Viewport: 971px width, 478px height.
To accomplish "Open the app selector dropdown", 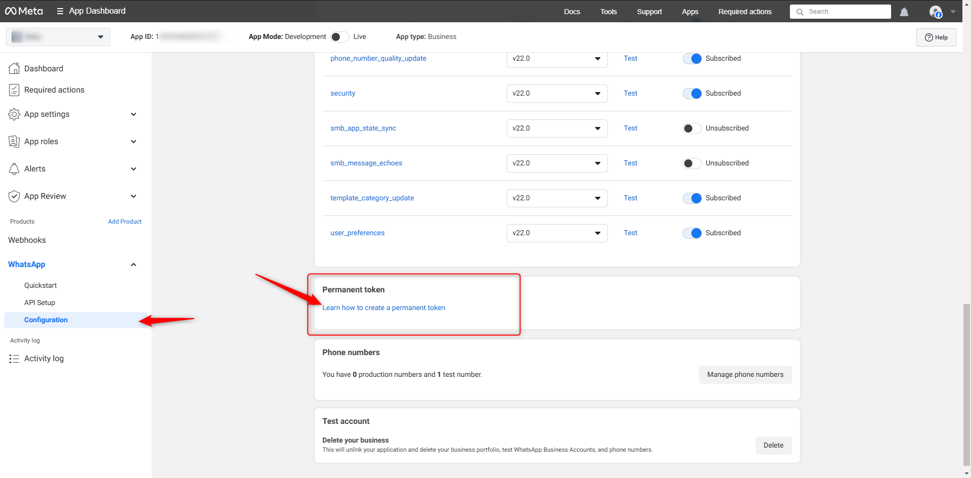I will (x=58, y=37).
